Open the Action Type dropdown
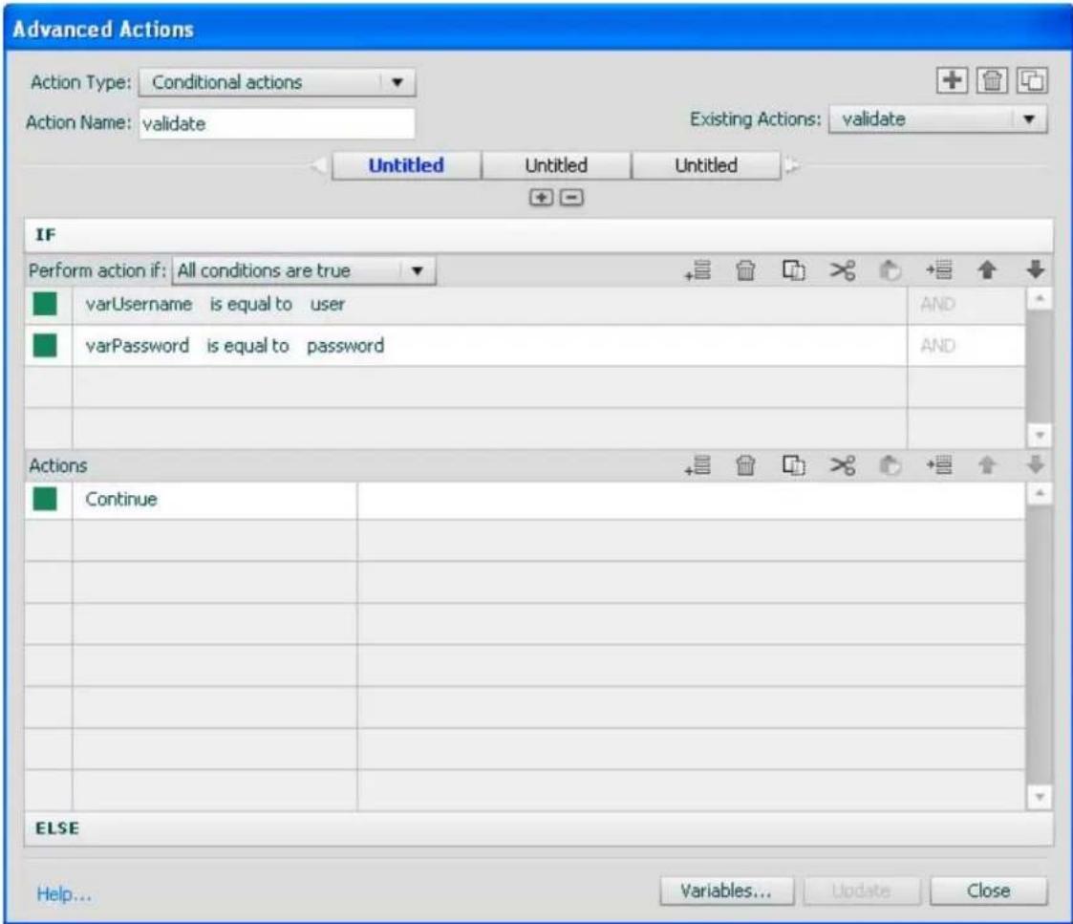Image resolution: width=1073 pixels, height=924 pixels. point(277,82)
